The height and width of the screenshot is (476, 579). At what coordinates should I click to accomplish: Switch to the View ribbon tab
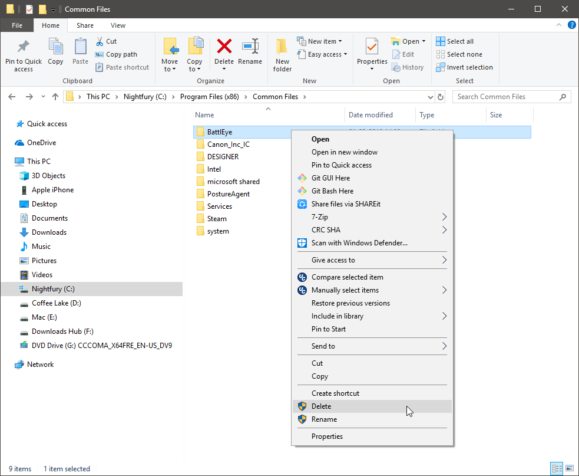click(118, 25)
